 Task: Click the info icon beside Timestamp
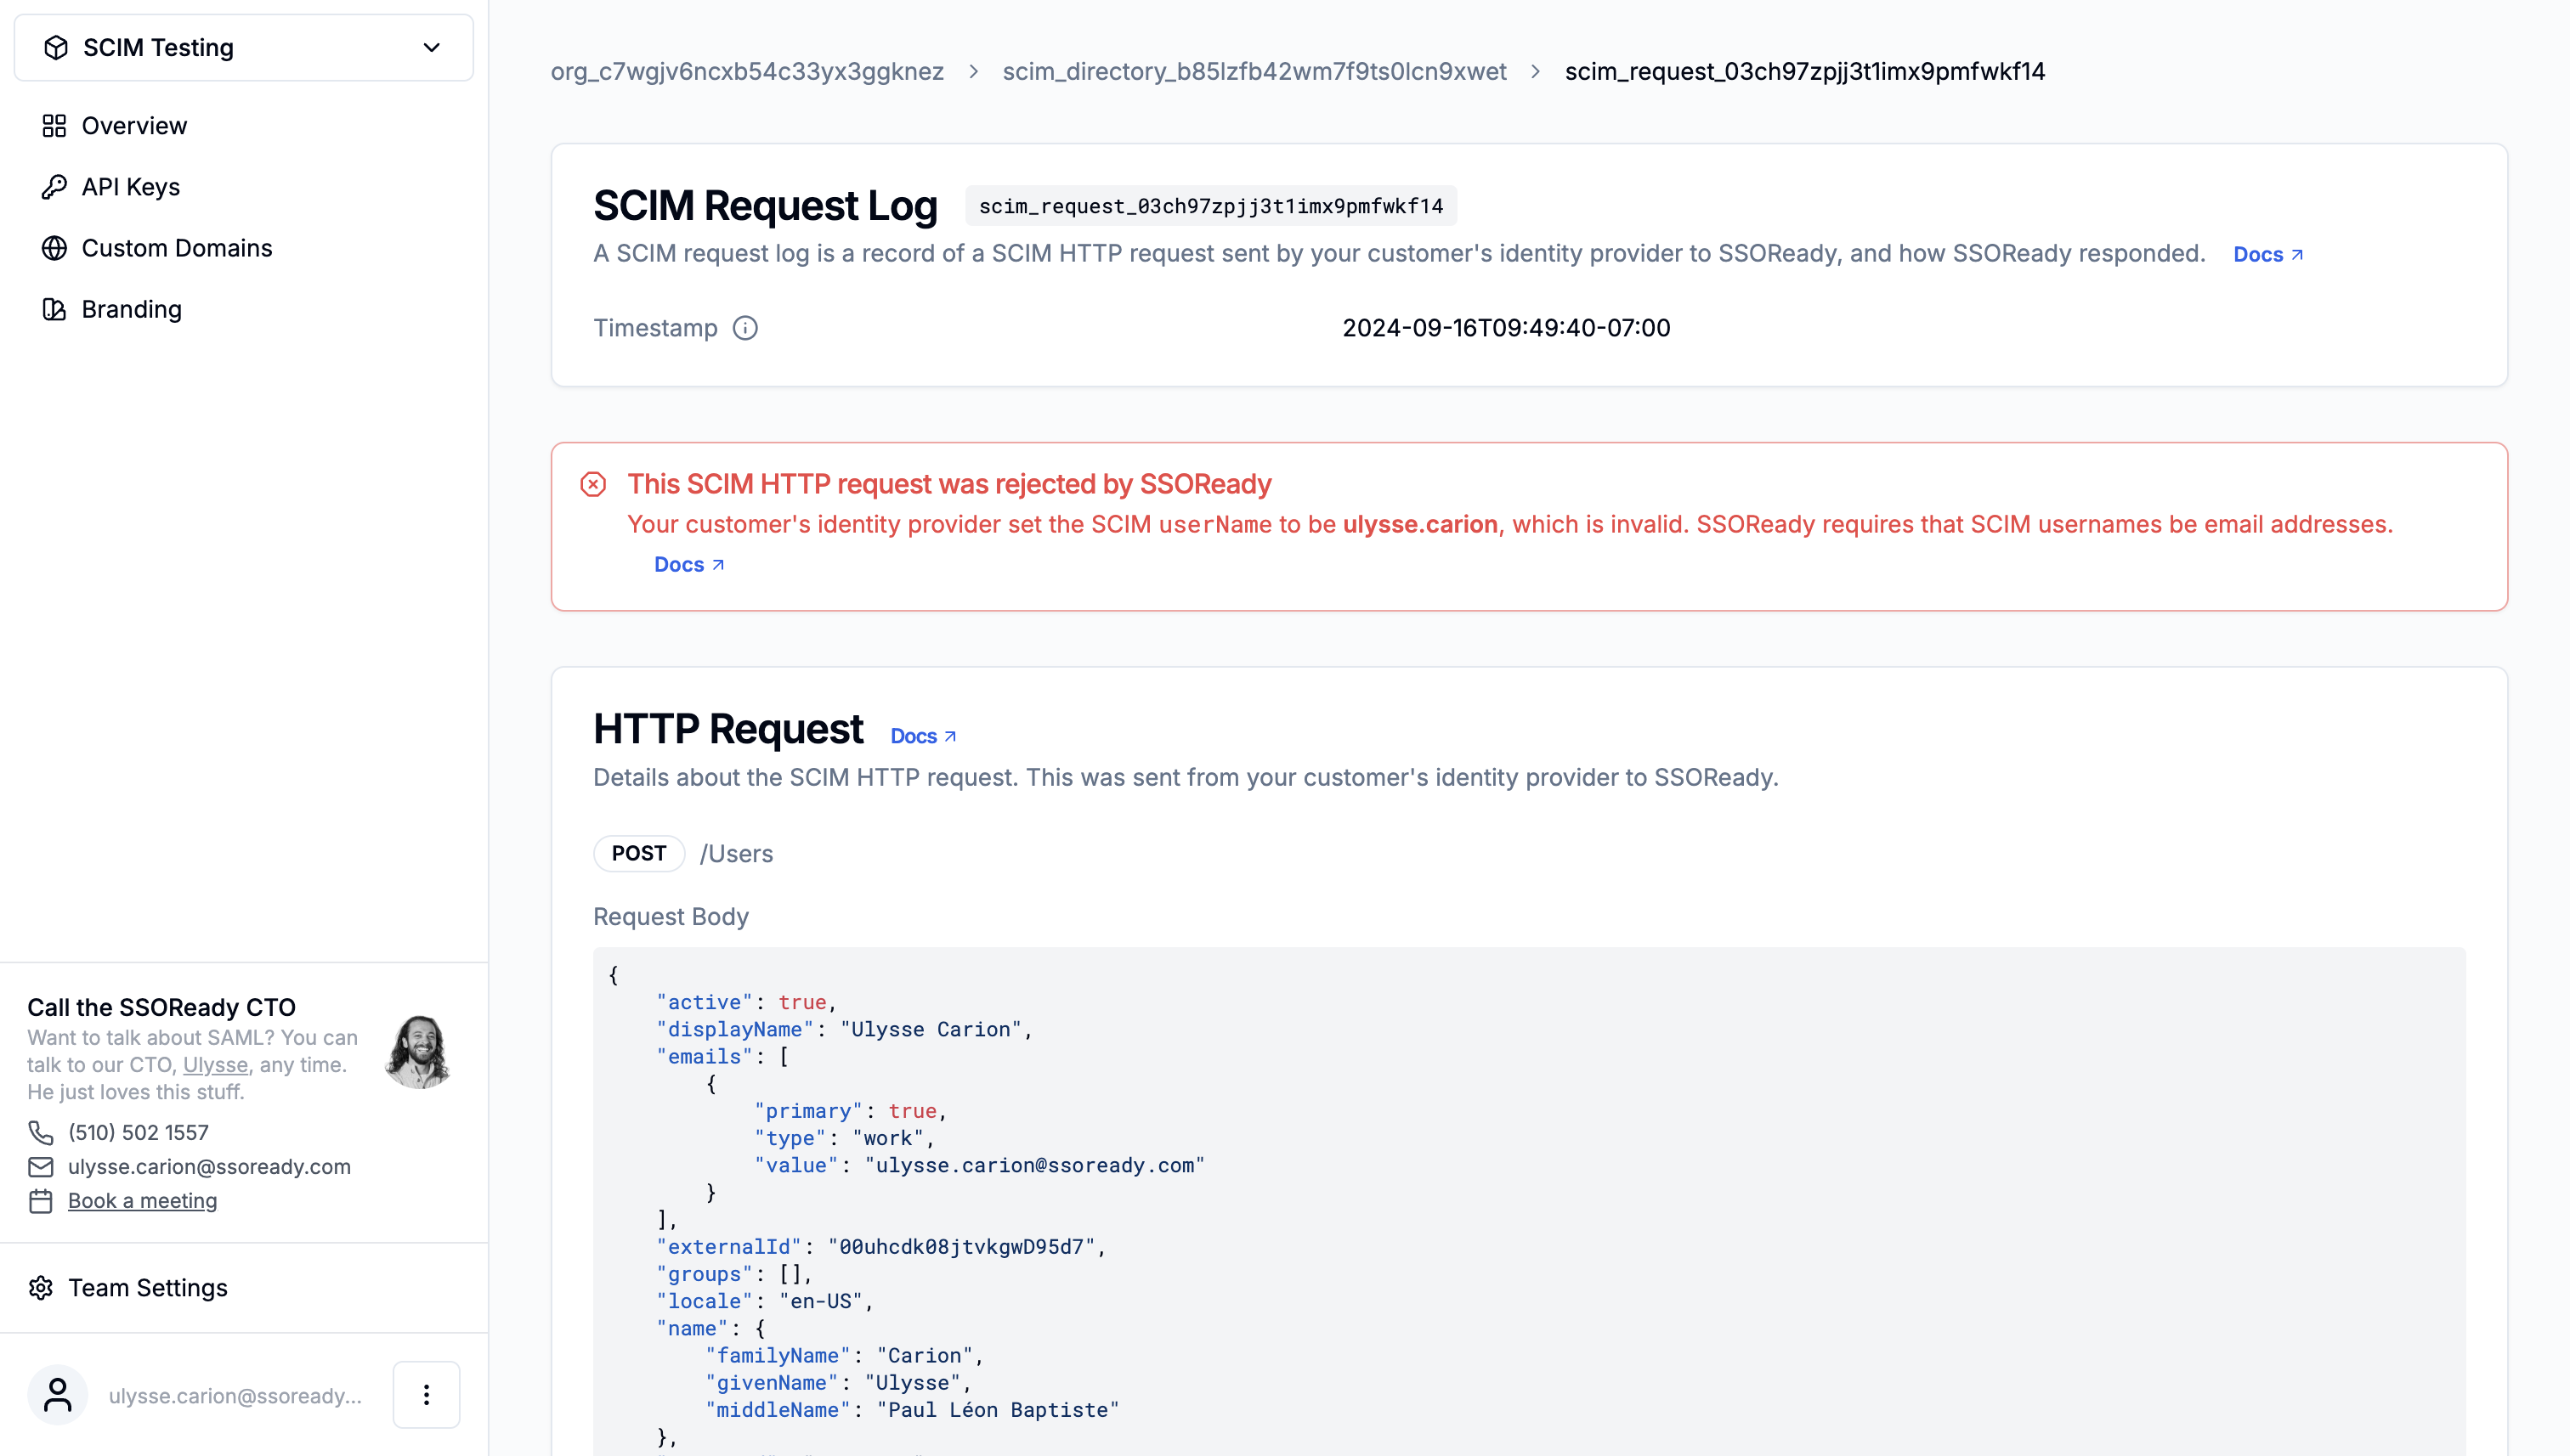click(745, 328)
